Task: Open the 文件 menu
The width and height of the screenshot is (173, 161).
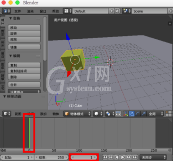Action: [x=18, y=11]
